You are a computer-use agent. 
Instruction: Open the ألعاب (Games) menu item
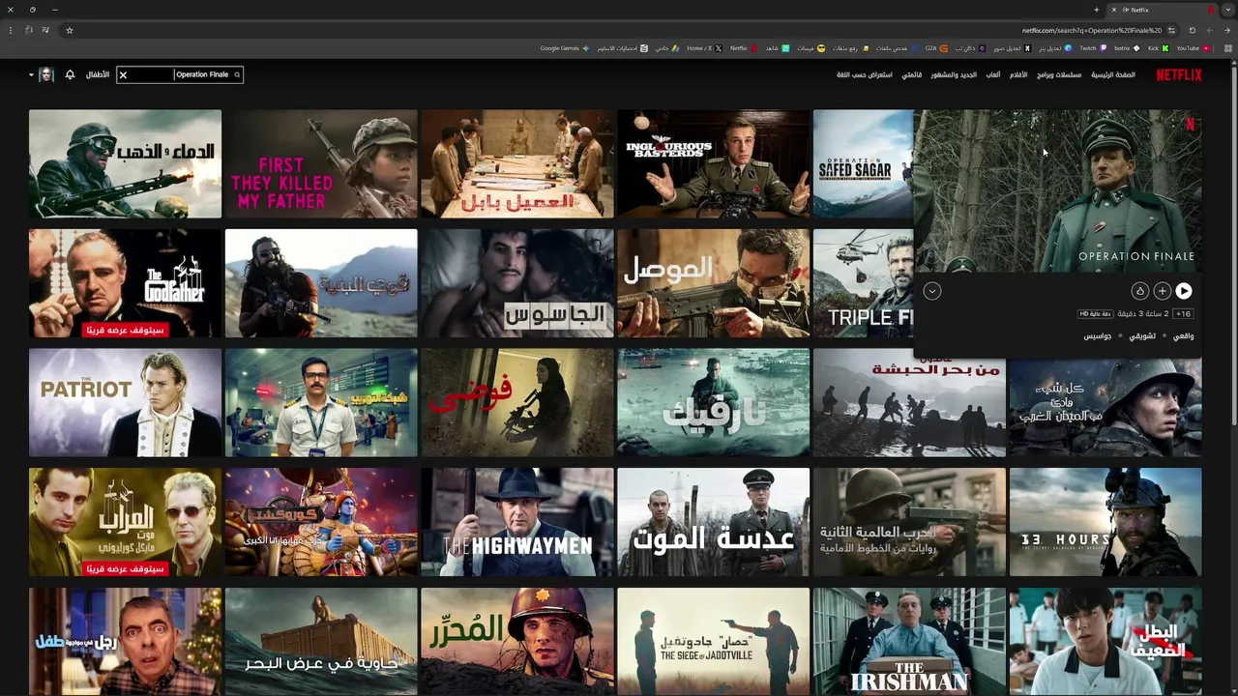pyautogui.click(x=993, y=74)
